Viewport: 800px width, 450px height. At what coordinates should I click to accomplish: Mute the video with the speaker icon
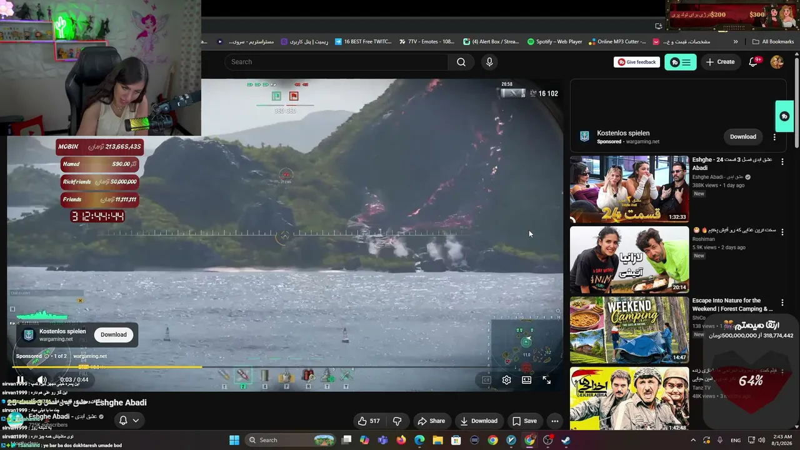(x=41, y=380)
